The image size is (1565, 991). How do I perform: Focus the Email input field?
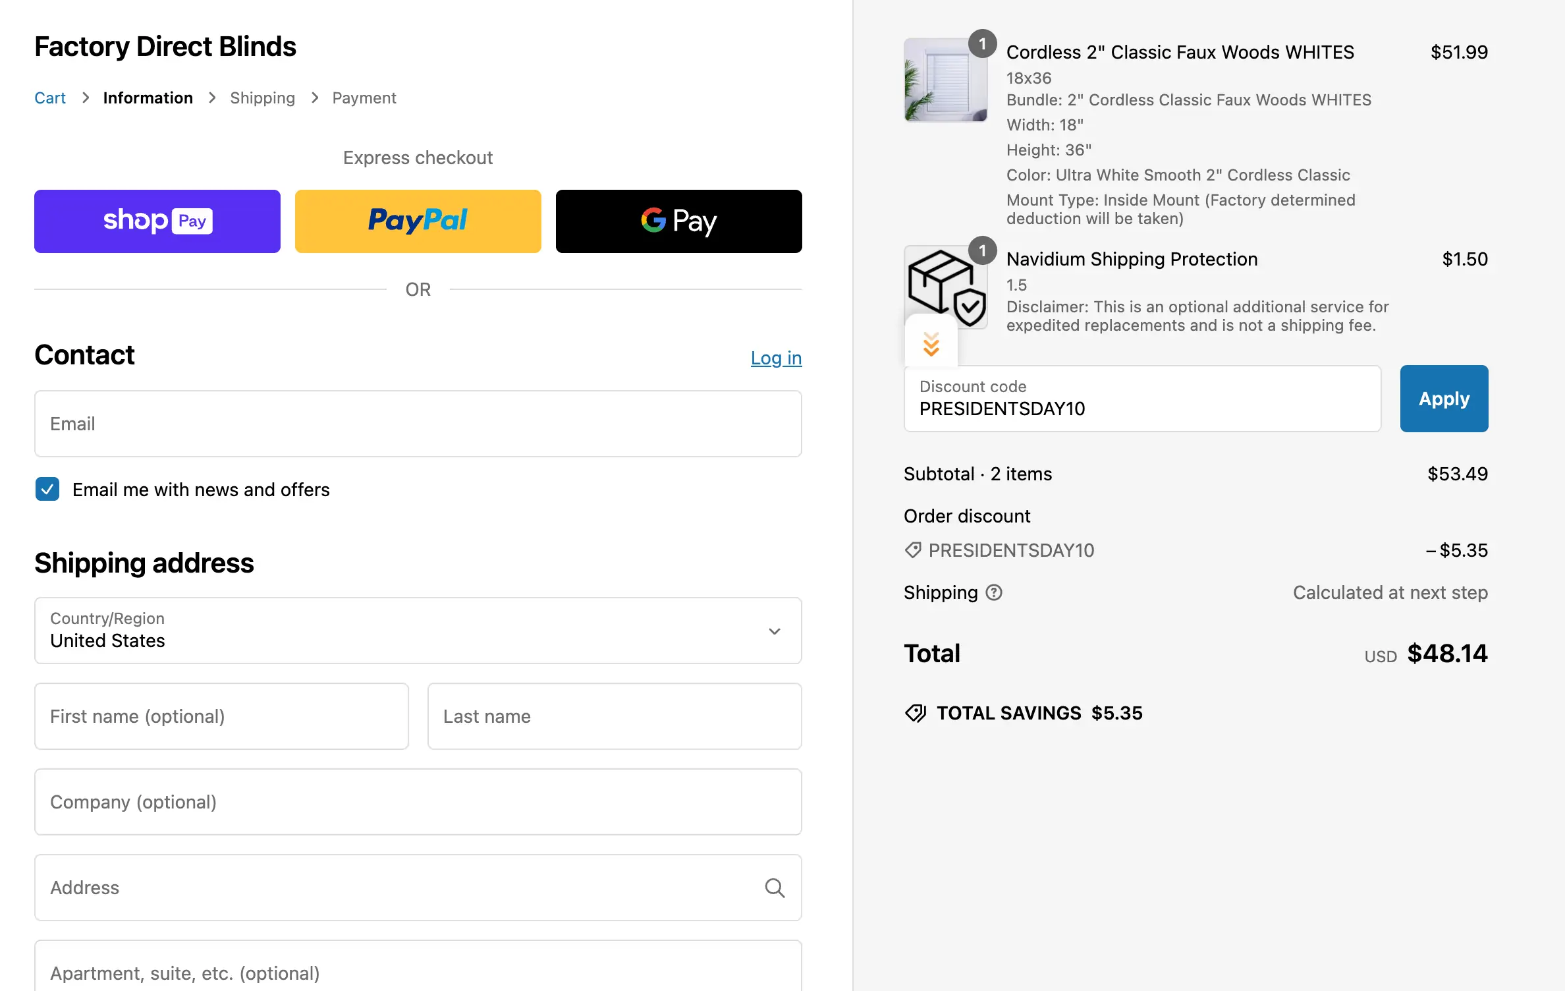pos(418,424)
